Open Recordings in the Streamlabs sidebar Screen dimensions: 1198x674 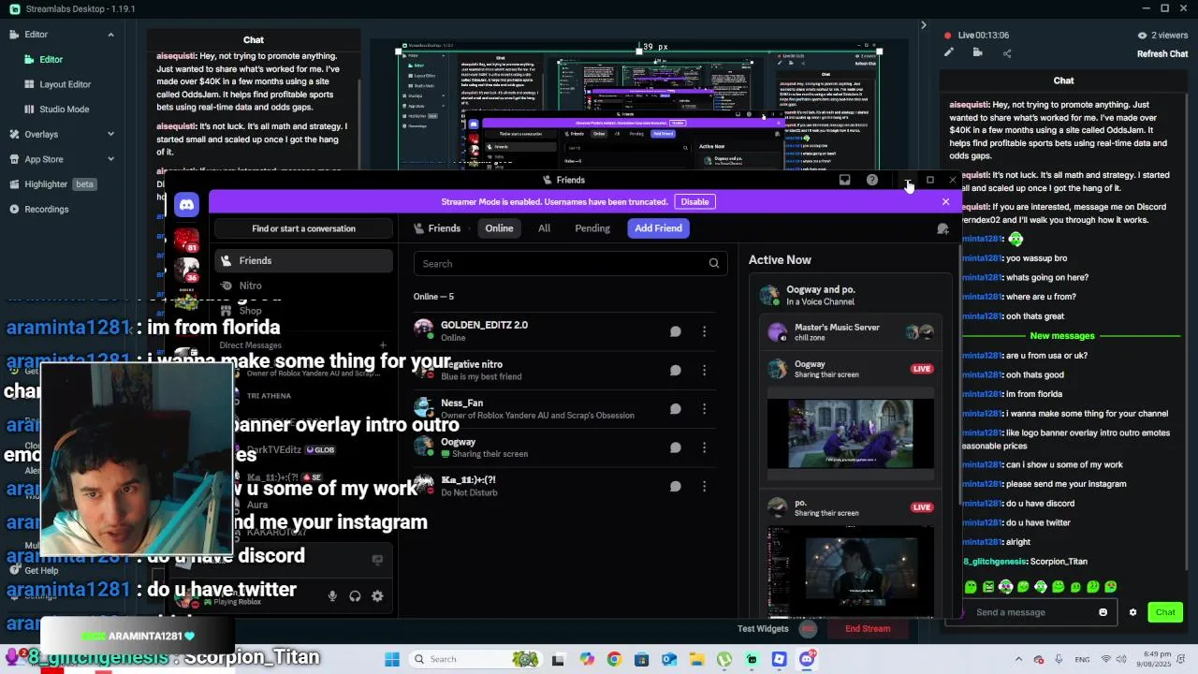click(x=37, y=209)
